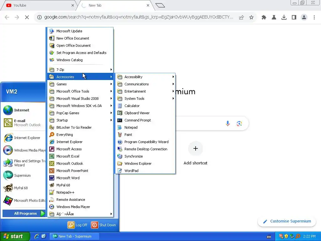Screen dimensions: 321x241
Task: Open Calculator from Accessories menu
Action: click(145, 106)
